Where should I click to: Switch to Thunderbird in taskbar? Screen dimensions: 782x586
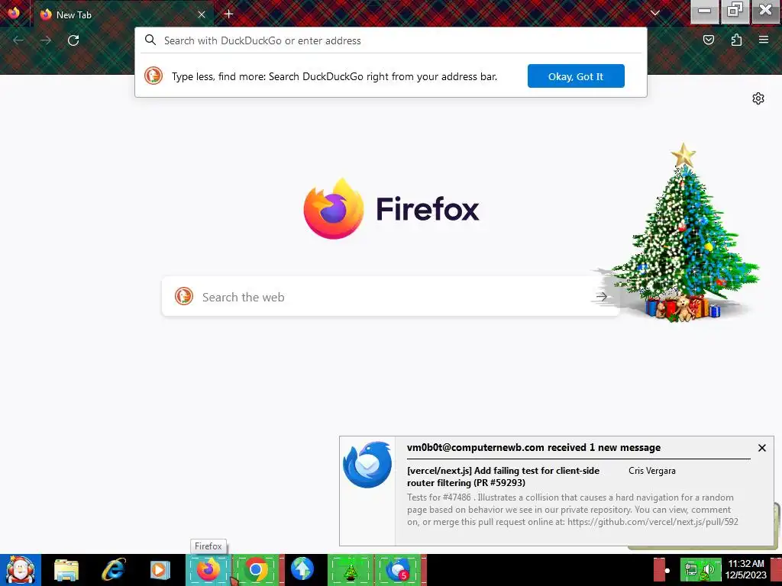point(398,570)
